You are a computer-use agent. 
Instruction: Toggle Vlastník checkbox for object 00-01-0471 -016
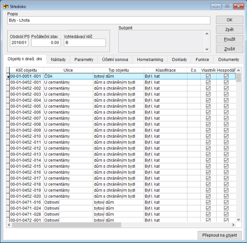click(x=209, y=202)
